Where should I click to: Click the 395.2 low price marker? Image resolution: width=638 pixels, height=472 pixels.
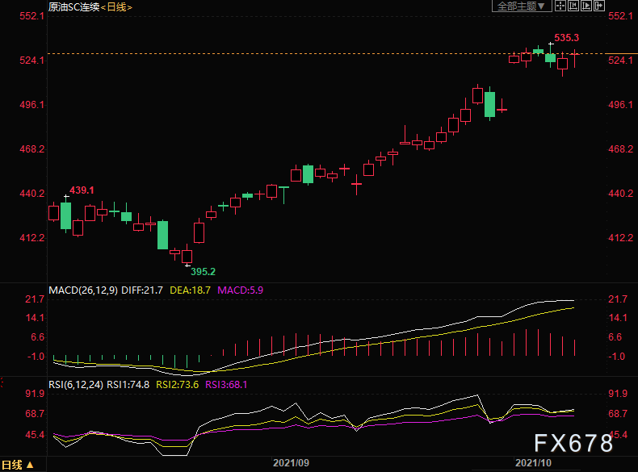pyautogui.click(x=203, y=272)
